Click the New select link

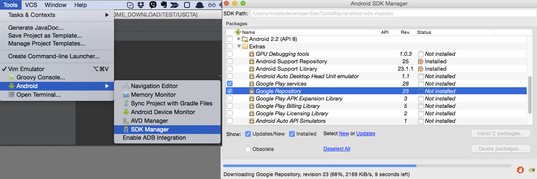[x=344, y=134]
